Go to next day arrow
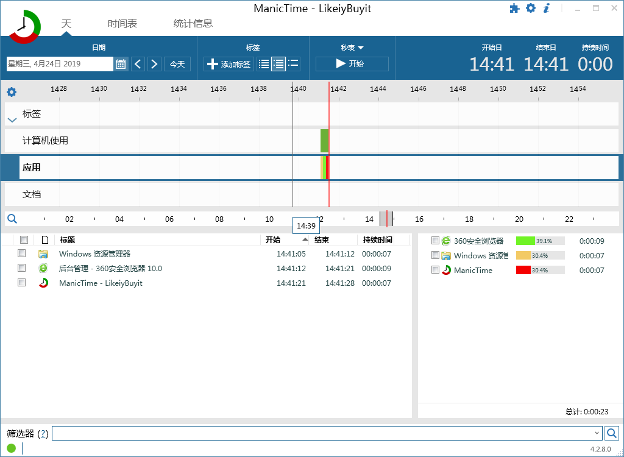 click(154, 64)
